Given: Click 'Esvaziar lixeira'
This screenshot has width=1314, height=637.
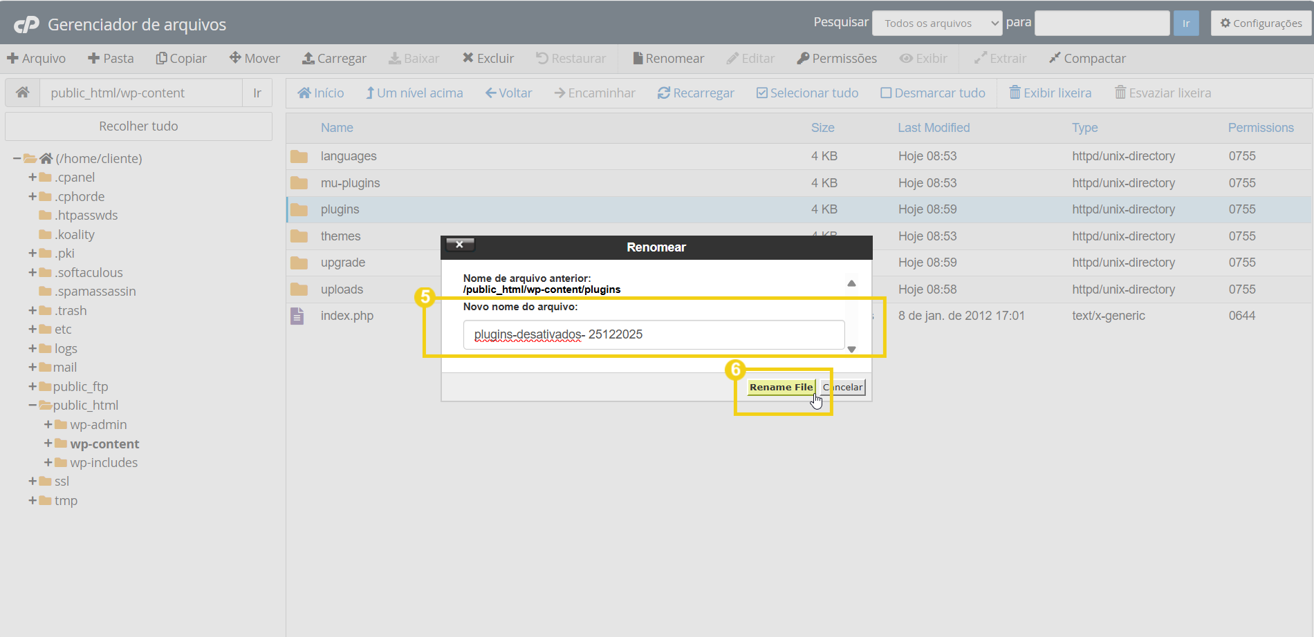Looking at the screenshot, I should click(x=1163, y=93).
